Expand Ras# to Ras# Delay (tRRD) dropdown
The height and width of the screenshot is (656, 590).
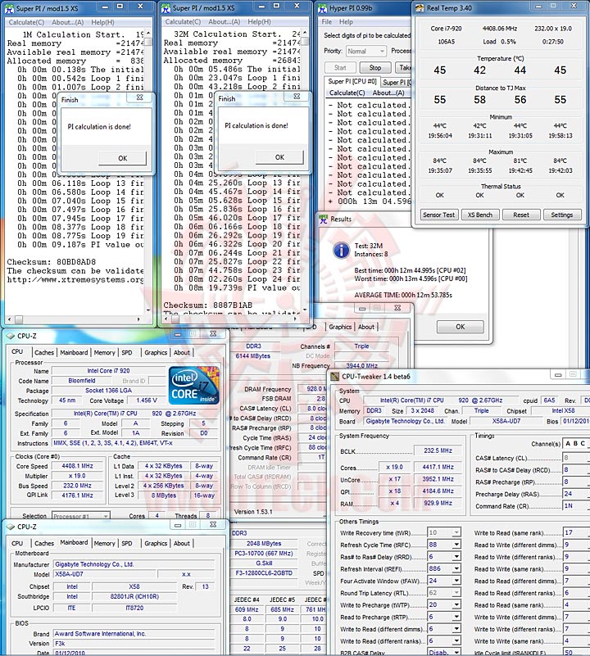[456, 557]
